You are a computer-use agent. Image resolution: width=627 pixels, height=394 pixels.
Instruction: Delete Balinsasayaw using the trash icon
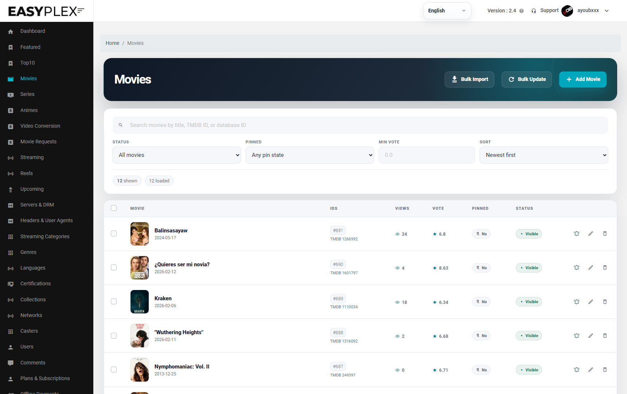[605, 233]
